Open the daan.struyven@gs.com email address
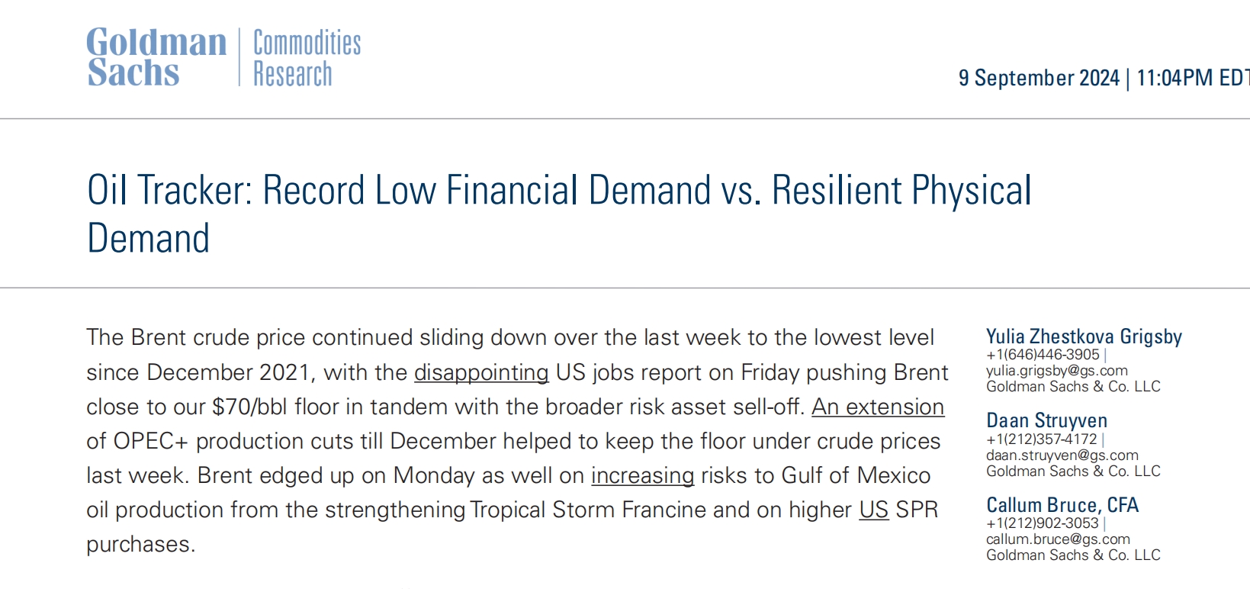The width and height of the screenshot is (1250, 589). pyautogui.click(x=1062, y=455)
